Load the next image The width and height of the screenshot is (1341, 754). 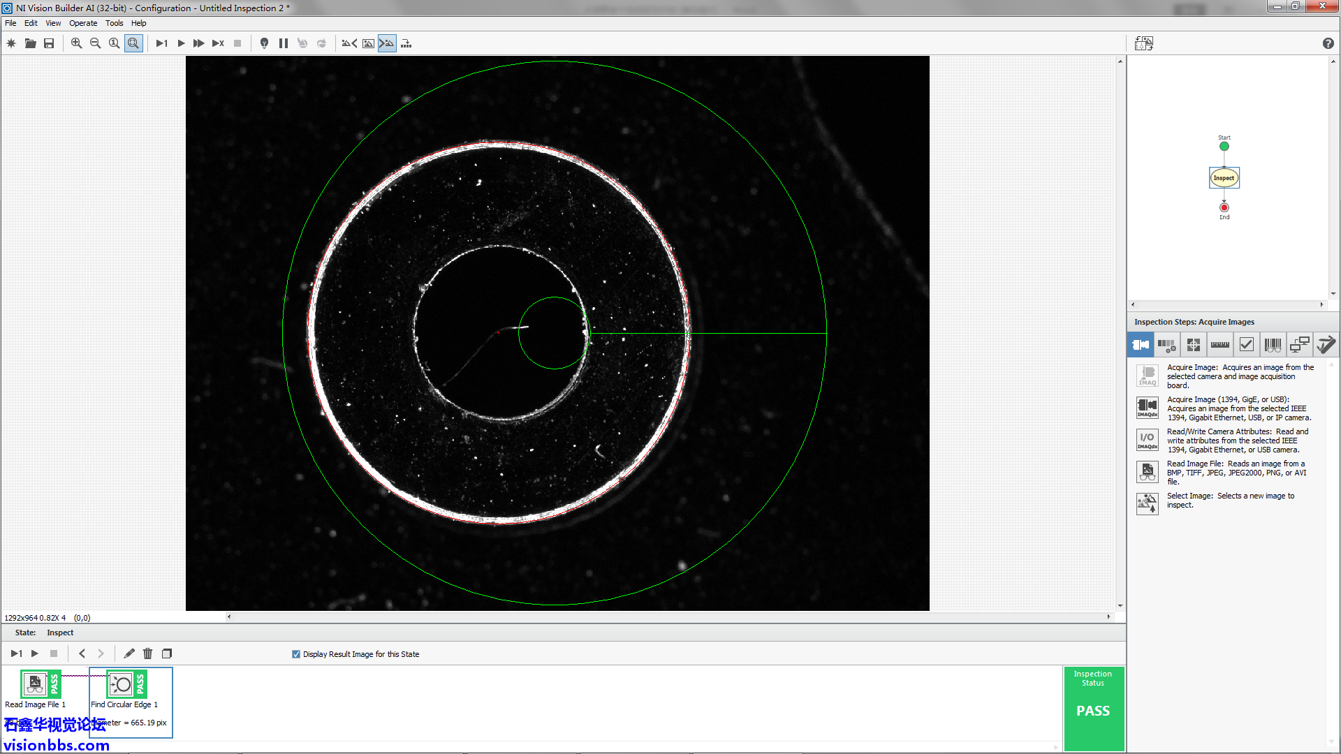point(387,43)
